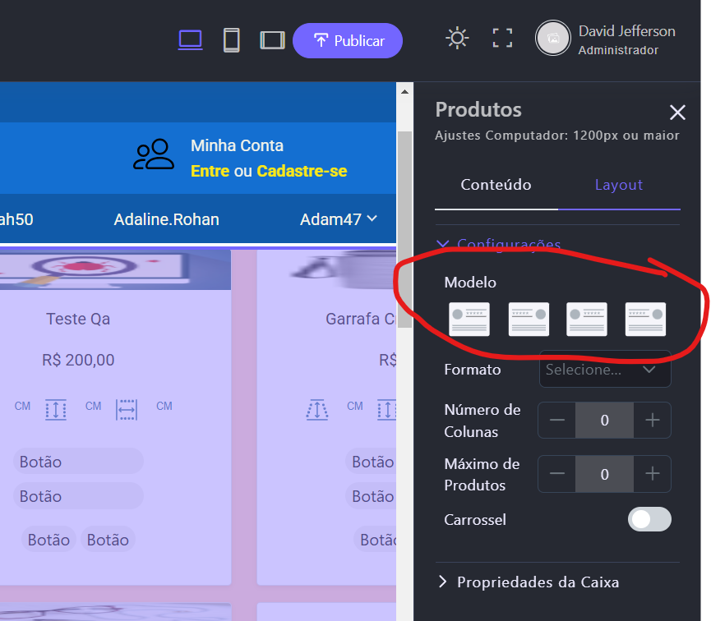
Task: Click the Cadastre-se link
Action: pyautogui.click(x=302, y=171)
